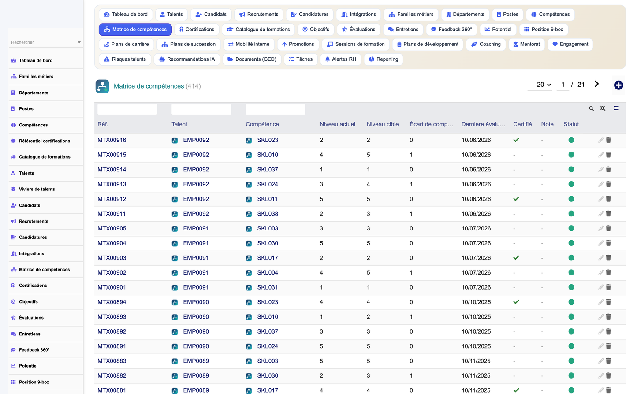The image size is (637, 394).
Task: Edit row MTX00915 using pencil icon
Action: (x=601, y=155)
